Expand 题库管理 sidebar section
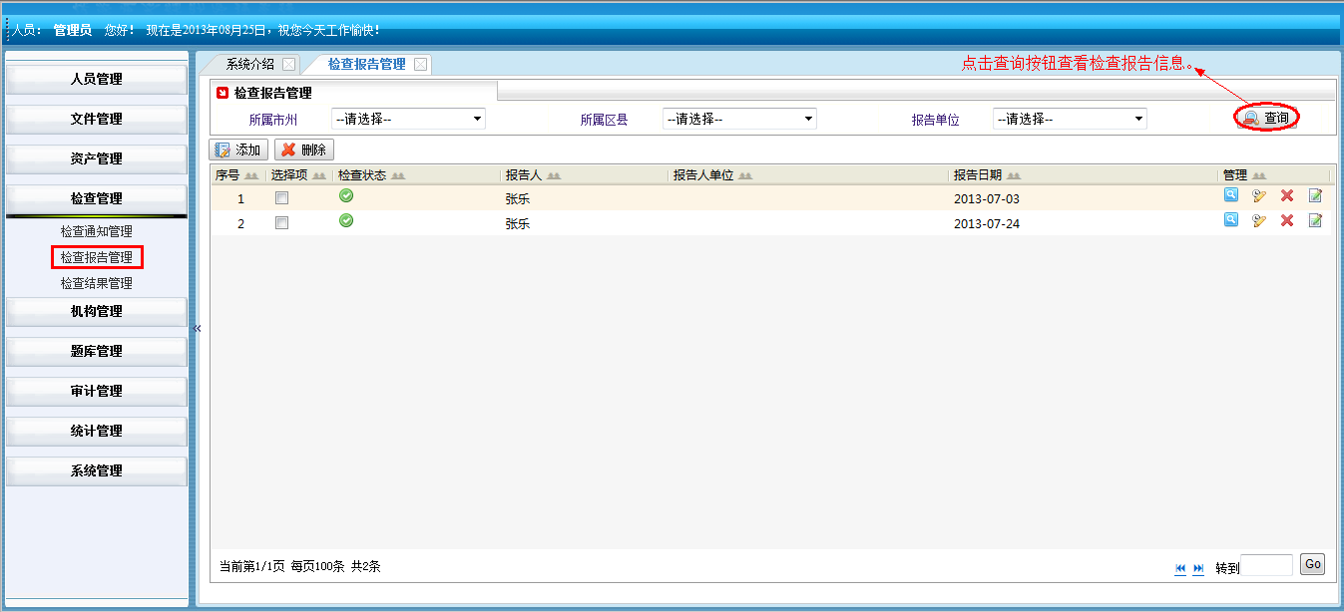 tap(97, 351)
